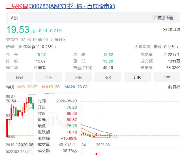Open the 三只松鼠[300783]A股实时行情 title link
This screenshot has height=155, width=186.
[x=60, y=6]
